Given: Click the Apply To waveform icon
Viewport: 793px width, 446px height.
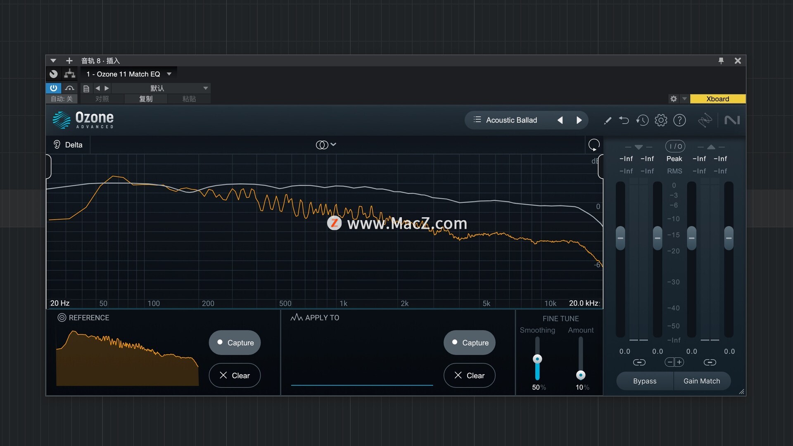Looking at the screenshot, I should coord(297,318).
